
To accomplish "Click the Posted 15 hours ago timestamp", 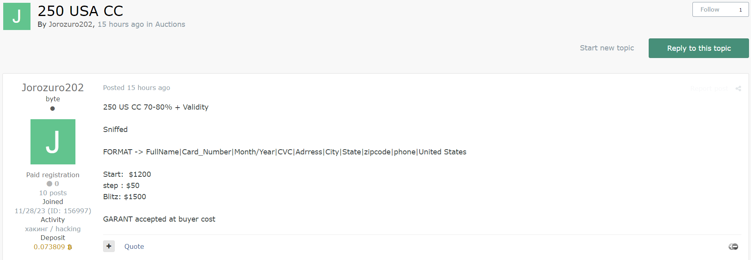I will click(136, 88).
